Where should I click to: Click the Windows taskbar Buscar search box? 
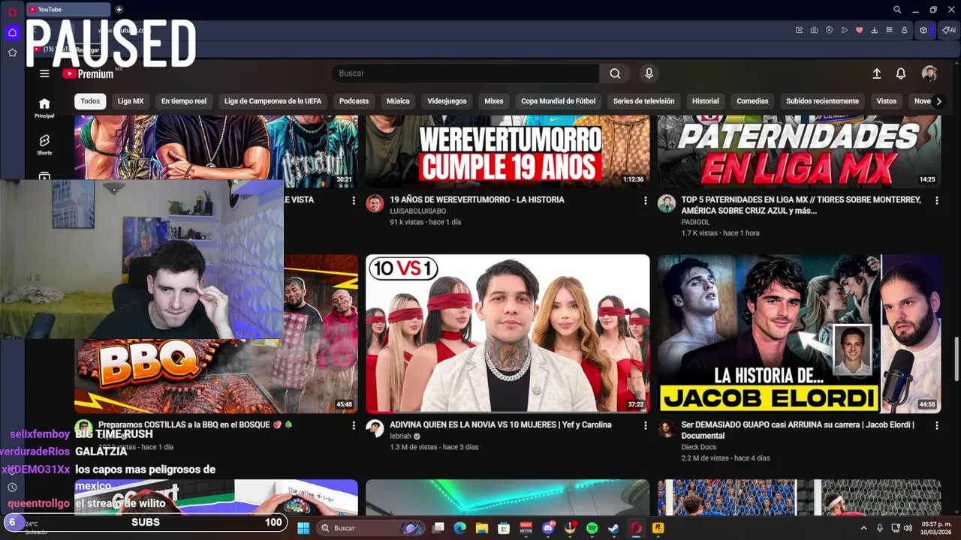[x=372, y=528]
